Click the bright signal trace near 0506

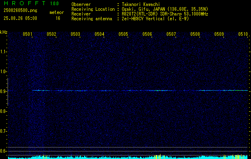tap(160, 90)
